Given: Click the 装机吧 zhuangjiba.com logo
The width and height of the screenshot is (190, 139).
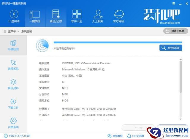Looking at the screenshot, I should click(x=161, y=16).
